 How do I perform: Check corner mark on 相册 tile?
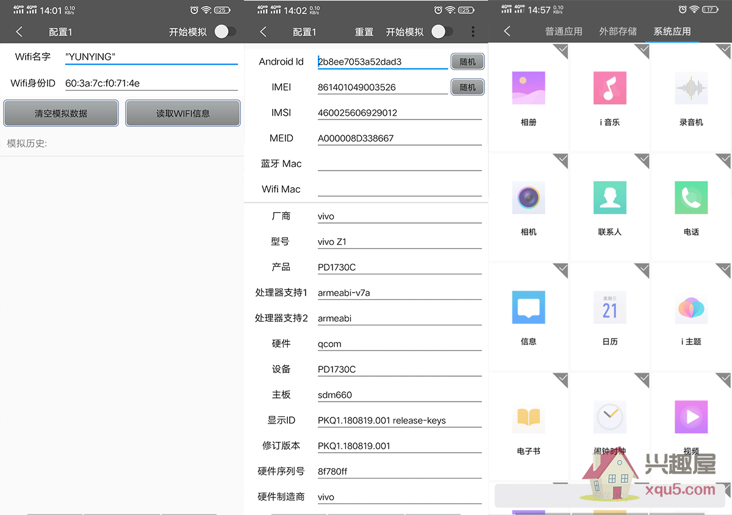(x=560, y=51)
